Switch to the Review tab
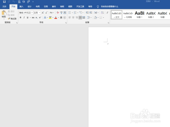Image resolution: width=170 pixels, height=127 pixels. pyautogui.click(x=62, y=6)
